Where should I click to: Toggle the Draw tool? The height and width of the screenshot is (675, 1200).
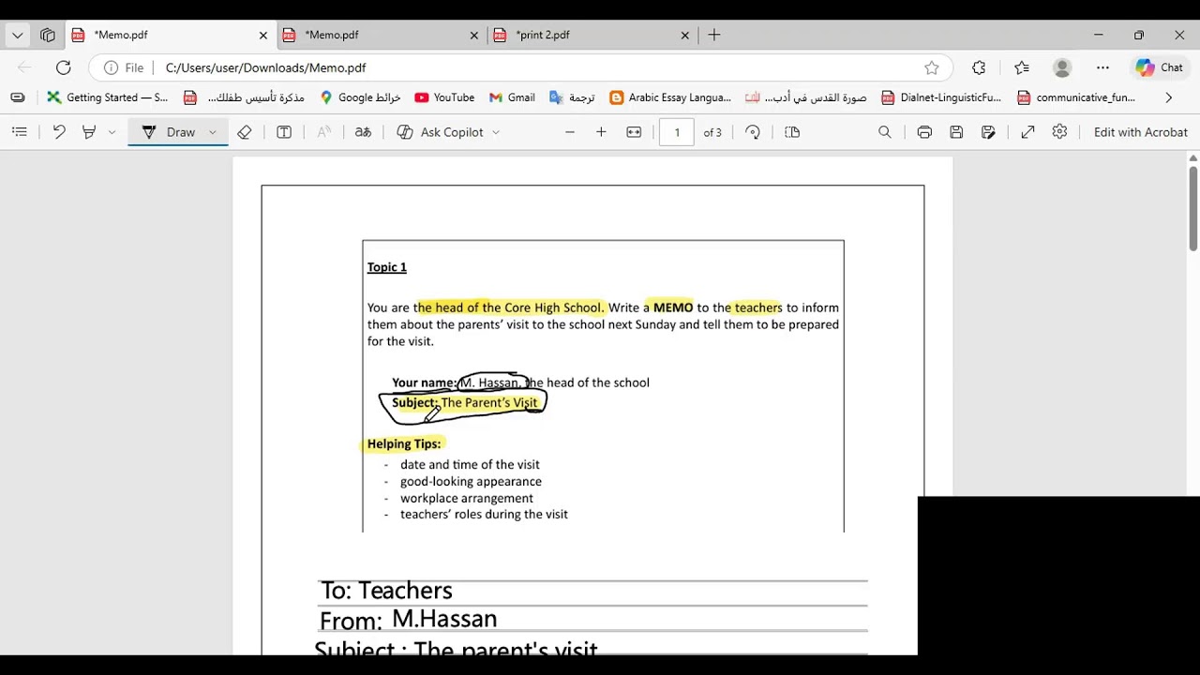pos(169,132)
